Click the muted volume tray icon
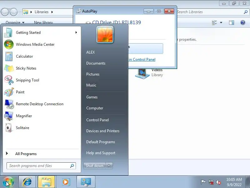 point(218,182)
